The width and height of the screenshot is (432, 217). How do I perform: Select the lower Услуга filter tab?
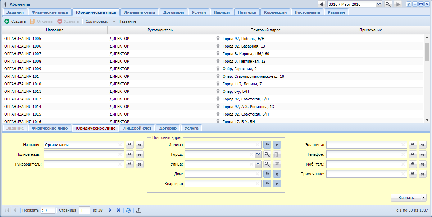(191, 128)
